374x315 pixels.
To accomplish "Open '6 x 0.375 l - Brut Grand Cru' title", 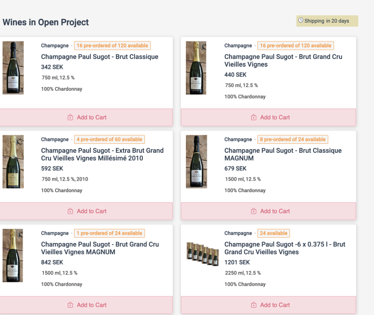I will click(285, 248).
